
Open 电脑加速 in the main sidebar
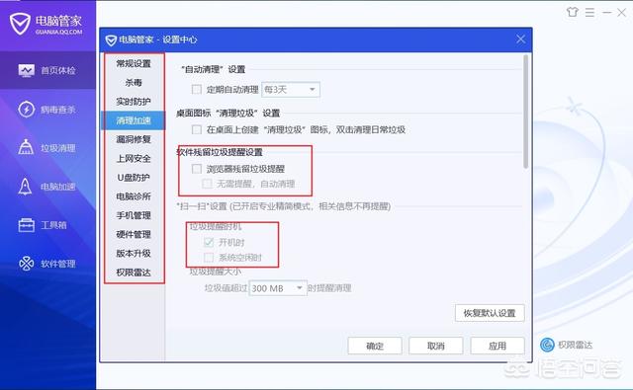pyautogui.click(x=47, y=187)
